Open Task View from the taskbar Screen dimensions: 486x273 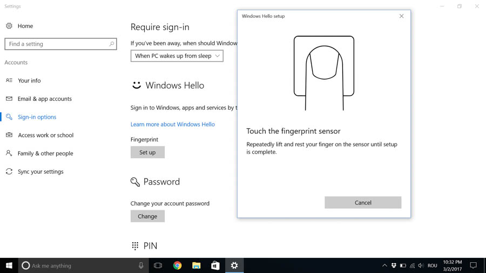click(x=158, y=265)
